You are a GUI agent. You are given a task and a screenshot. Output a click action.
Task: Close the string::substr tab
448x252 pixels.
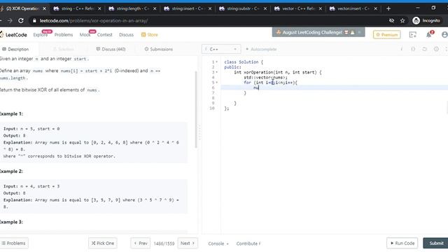(265, 8)
